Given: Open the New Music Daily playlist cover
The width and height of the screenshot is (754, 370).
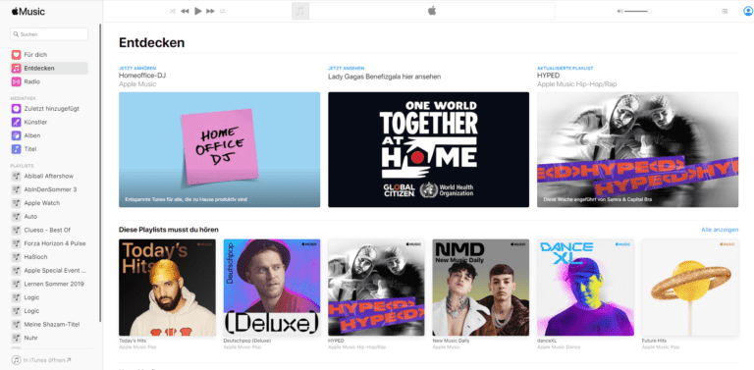Looking at the screenshot, I should [481, 288].
